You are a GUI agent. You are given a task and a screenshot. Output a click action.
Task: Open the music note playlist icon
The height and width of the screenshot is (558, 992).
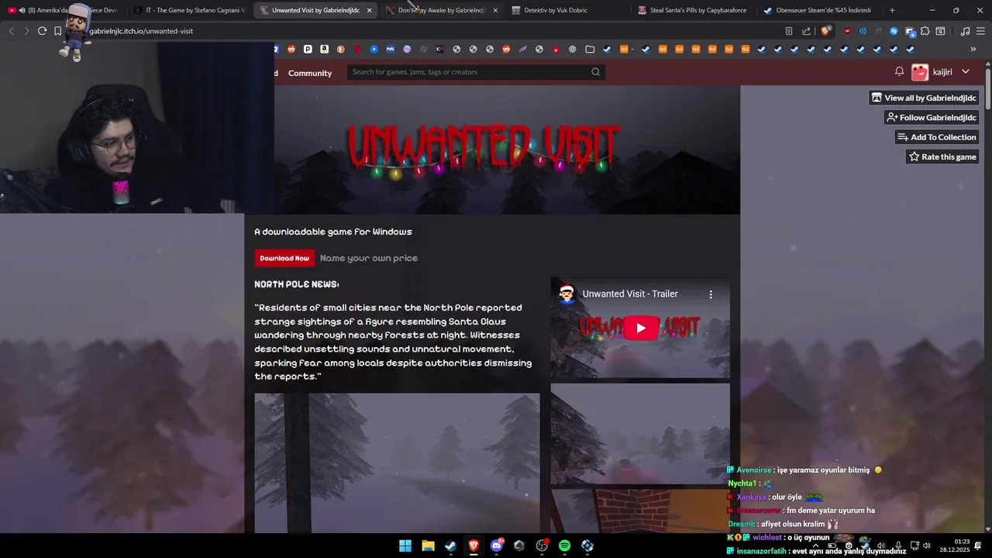tap(965, 31)
